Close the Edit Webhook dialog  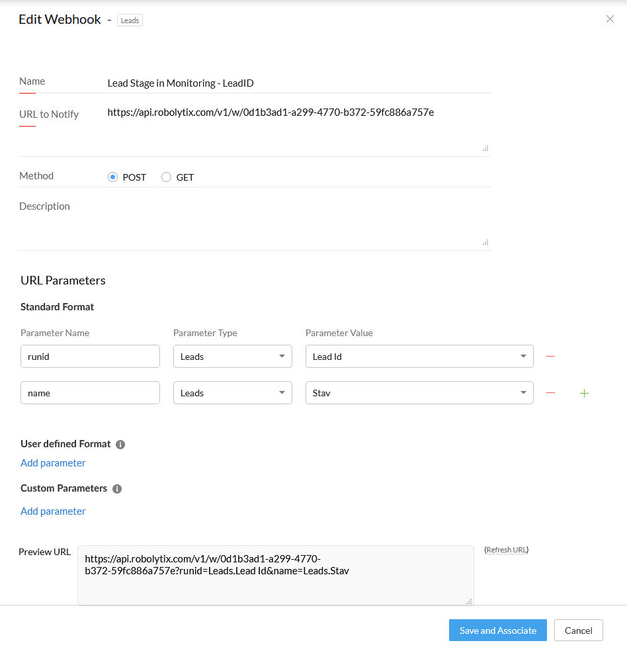point(610,19)
